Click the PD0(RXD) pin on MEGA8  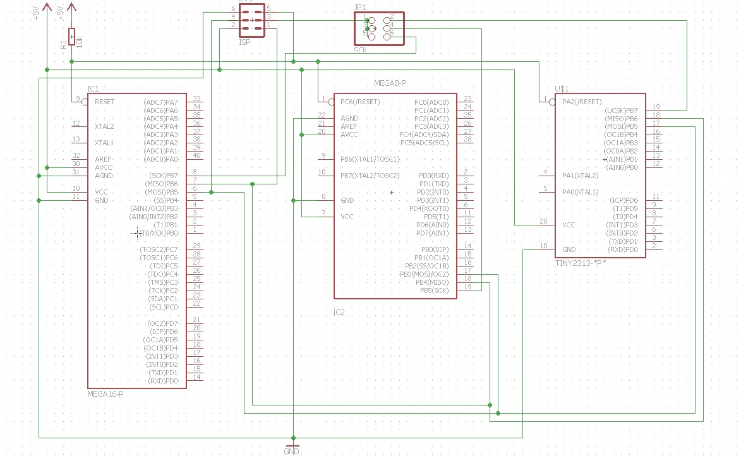click(434, 176)
